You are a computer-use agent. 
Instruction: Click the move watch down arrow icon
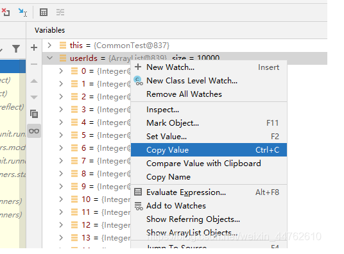[34, 97]
